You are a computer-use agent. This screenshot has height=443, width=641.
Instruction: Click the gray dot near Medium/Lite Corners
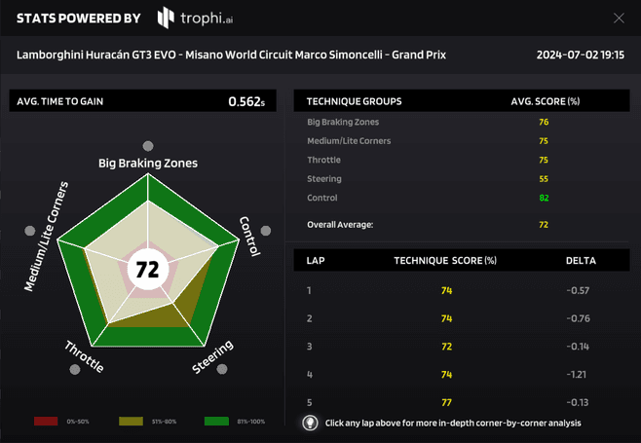(30, 231)
